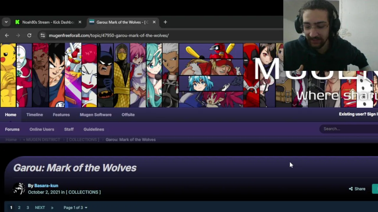Click the Kick favicon on the first tab

(17, 22)
